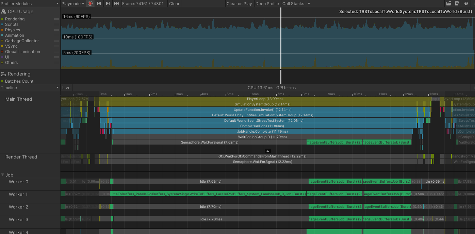Viewport: 475px width, 234px height.
Task: Step to the next frame
Action: [108, 3]
